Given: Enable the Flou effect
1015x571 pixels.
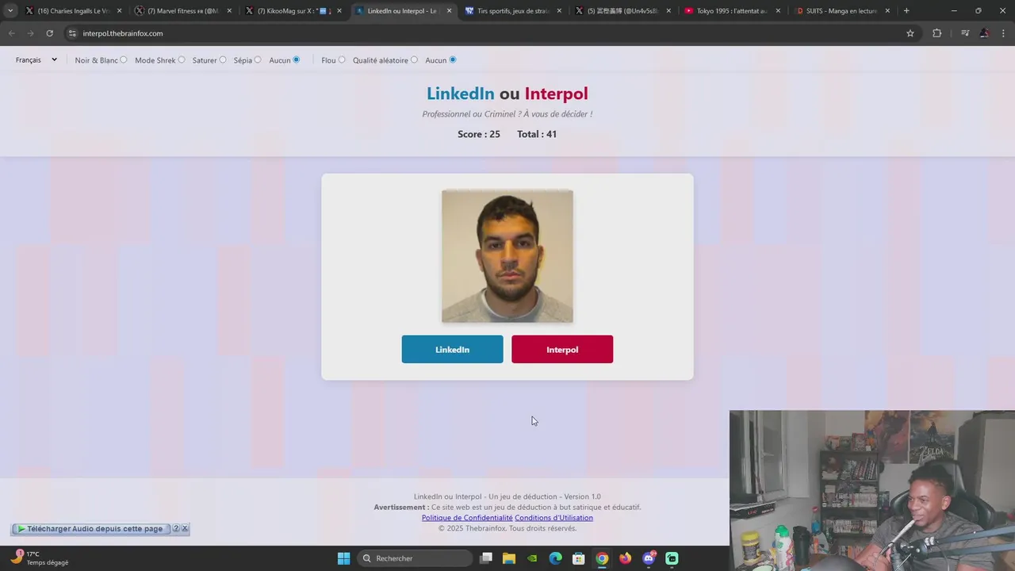Looking at the screenshot, I should point(342,60).
